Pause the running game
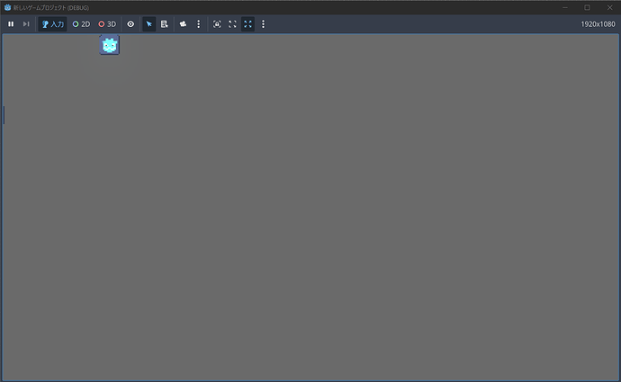 tap(11, 23)
